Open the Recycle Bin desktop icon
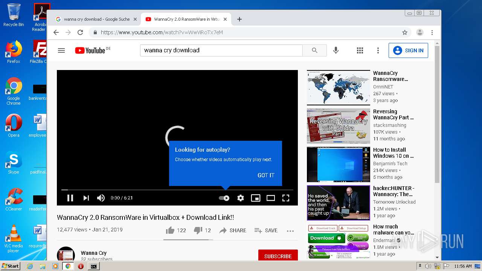The image size is (482, 271). [x=14, y=15]
